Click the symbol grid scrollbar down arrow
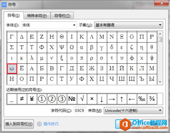 pos(160,82)
